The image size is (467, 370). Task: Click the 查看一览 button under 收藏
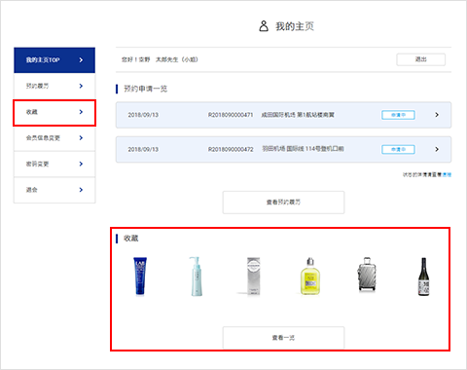pos(283,338)
